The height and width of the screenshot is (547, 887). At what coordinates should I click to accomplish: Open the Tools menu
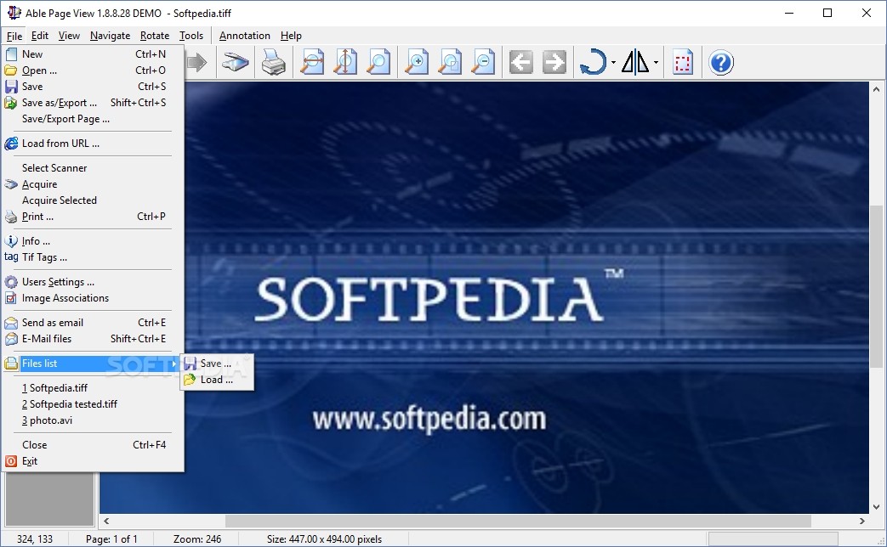pyautogui.click(x=191, y=36)
